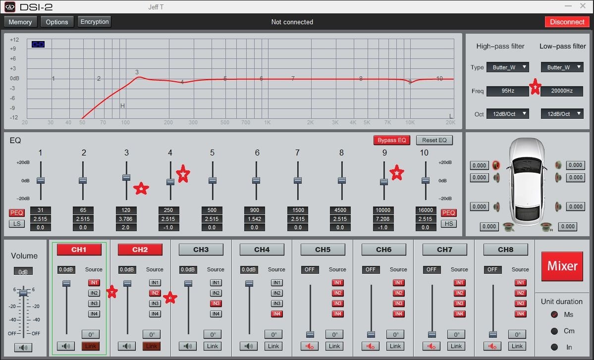Unmute channel CH5 speaker icon

(x=310, y=346)
